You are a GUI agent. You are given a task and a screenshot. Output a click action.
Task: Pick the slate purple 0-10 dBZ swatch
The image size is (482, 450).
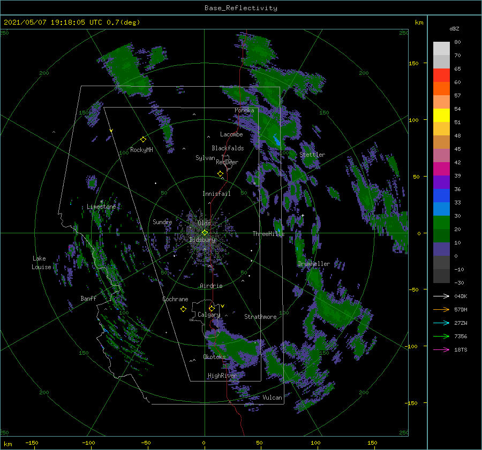click(x=441, y=249)
